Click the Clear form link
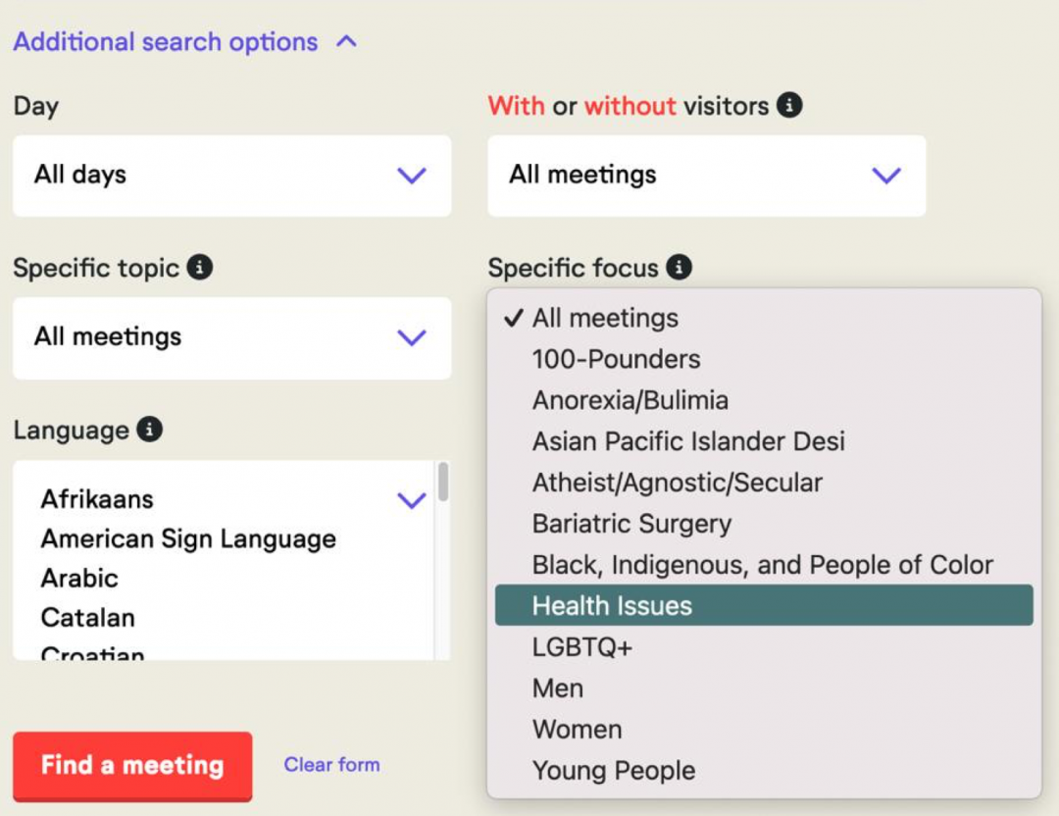 pos(331,765)
